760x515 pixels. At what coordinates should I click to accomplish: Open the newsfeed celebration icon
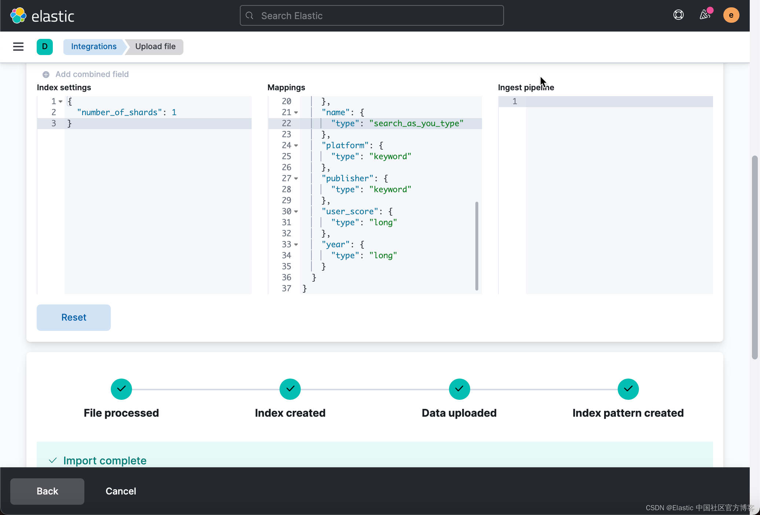(705, 15)
